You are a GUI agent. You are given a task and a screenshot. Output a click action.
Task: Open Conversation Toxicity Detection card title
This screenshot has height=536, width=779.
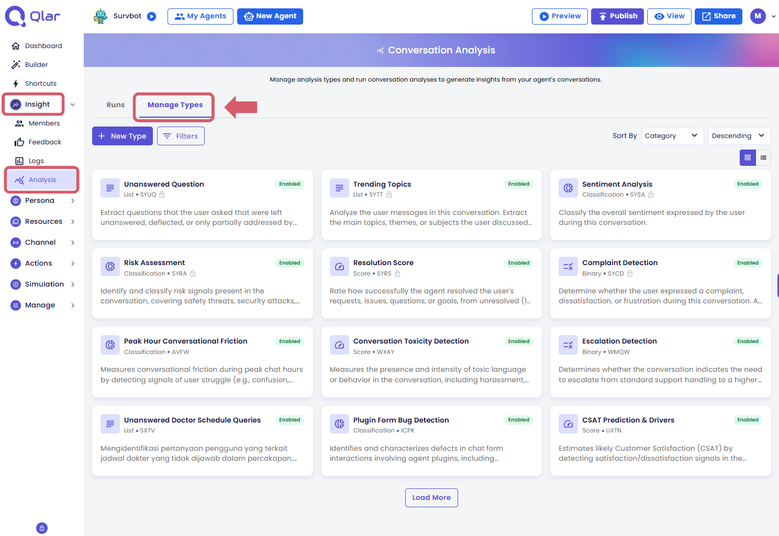(411, 341)
